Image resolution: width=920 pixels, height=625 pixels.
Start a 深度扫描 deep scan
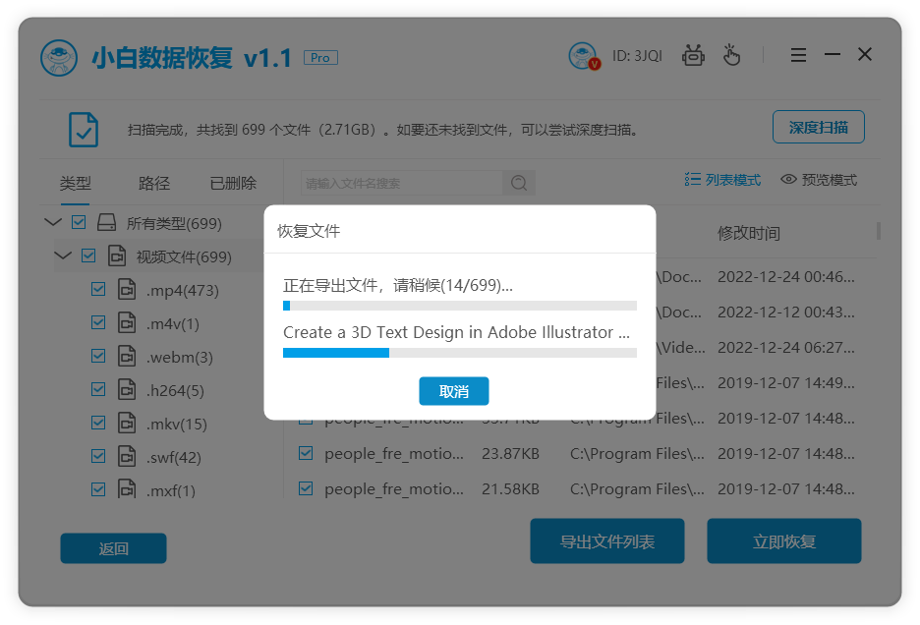[819, 127]
